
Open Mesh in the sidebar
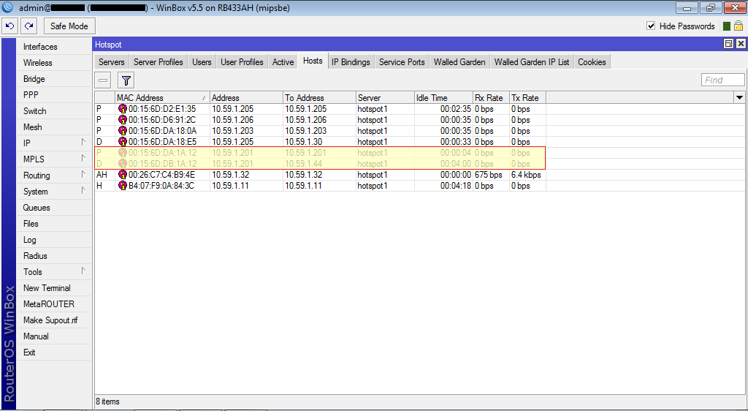tap(54, 127)
